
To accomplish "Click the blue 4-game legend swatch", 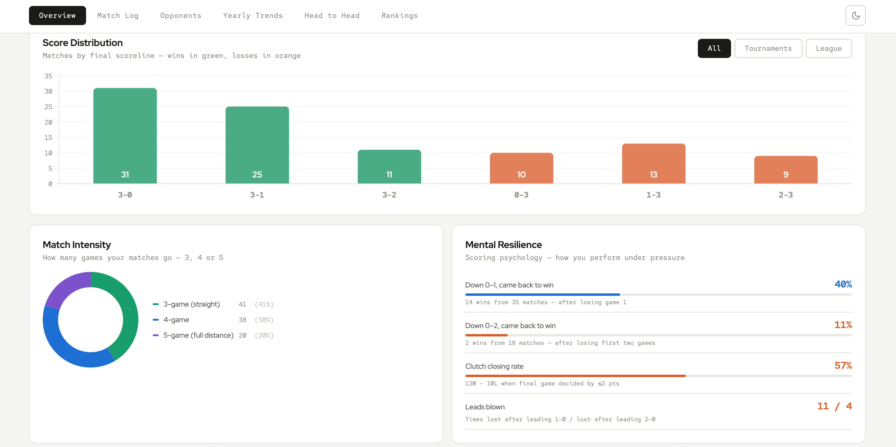I will [155, 320].
